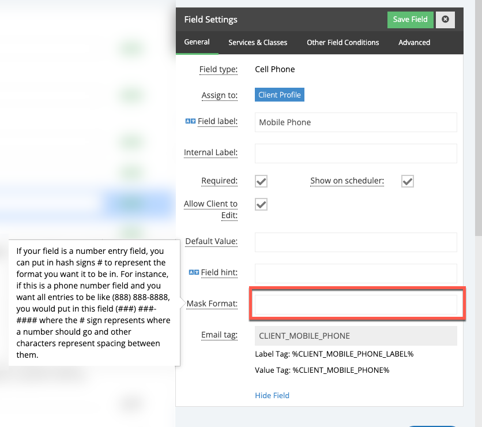Click the Field hint text field

pos(356,273)
